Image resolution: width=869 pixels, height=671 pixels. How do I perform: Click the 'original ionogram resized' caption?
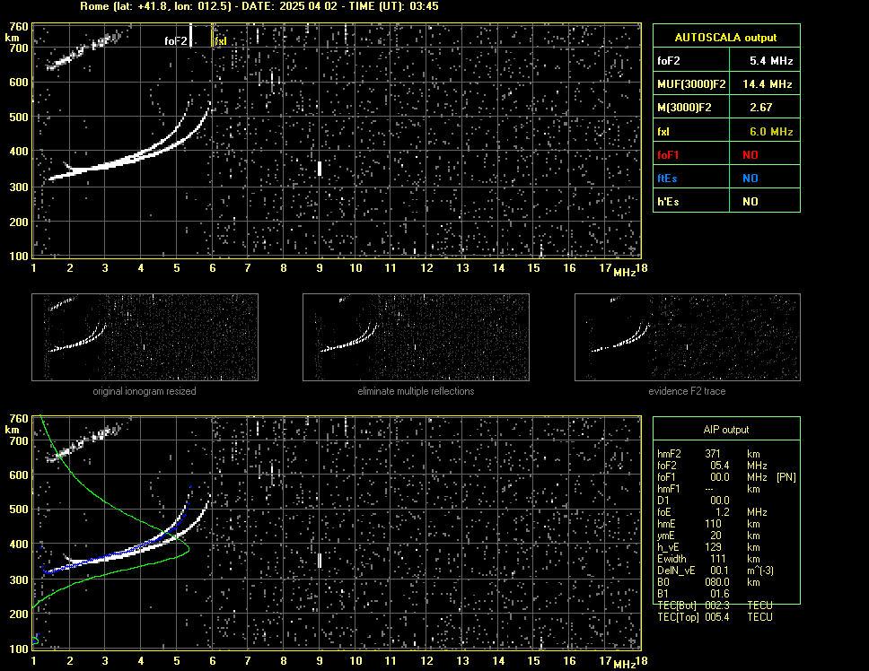coord(145,391)
